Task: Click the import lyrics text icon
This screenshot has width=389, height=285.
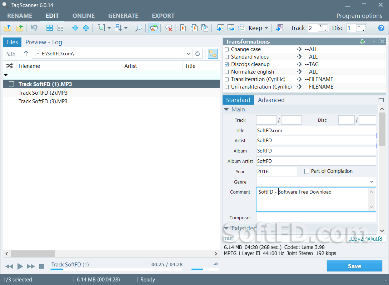Action: pos(279,28)
